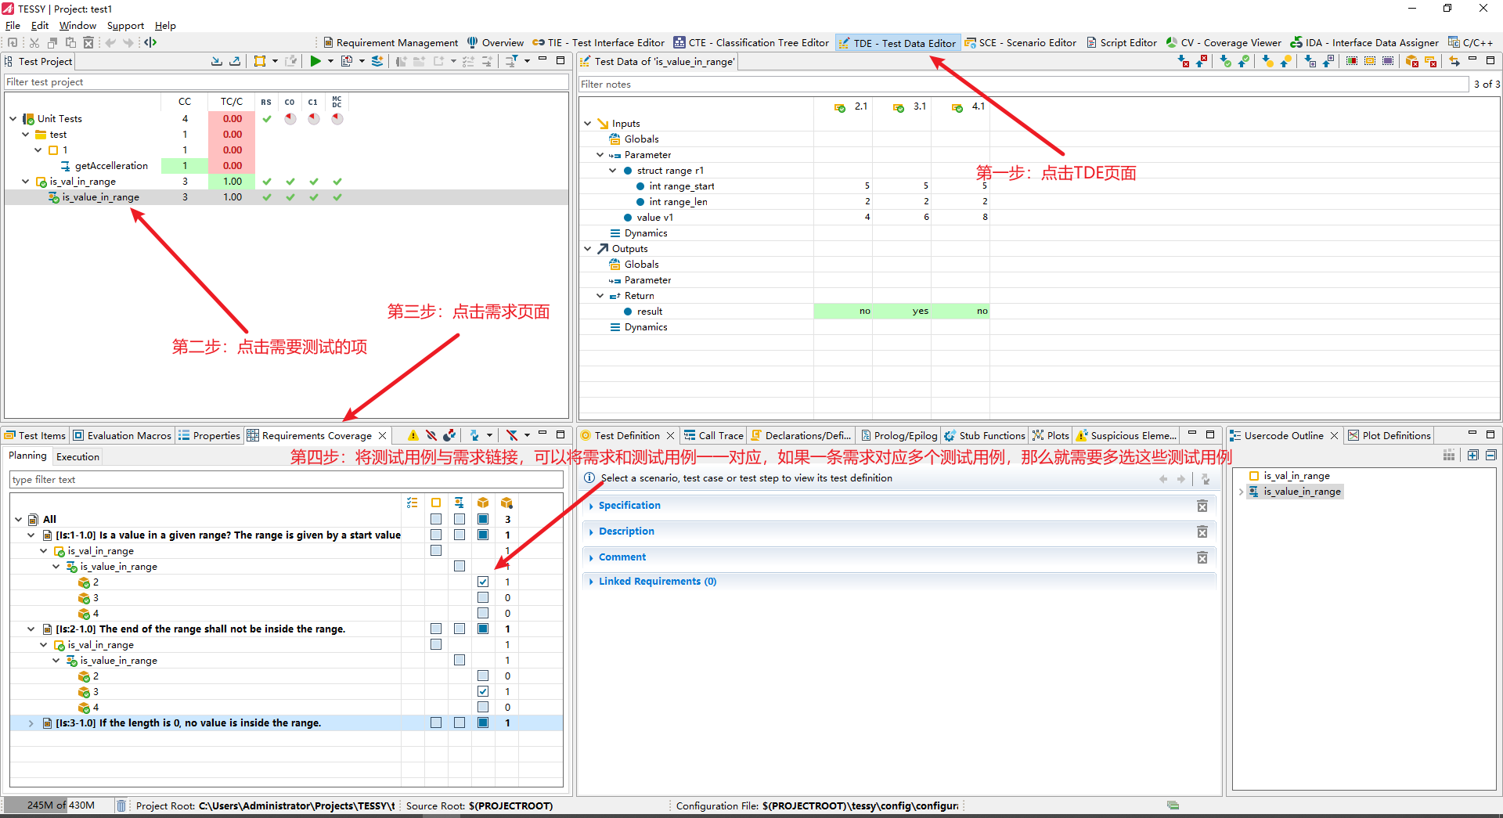Screen dimensions: 1503x818
Task: Toggle first checkbox in the All row
Action: point(436,519)
